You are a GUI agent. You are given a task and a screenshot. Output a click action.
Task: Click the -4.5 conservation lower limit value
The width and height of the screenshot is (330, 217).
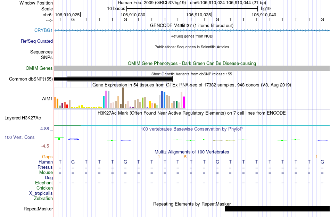(x=45, y=146)
